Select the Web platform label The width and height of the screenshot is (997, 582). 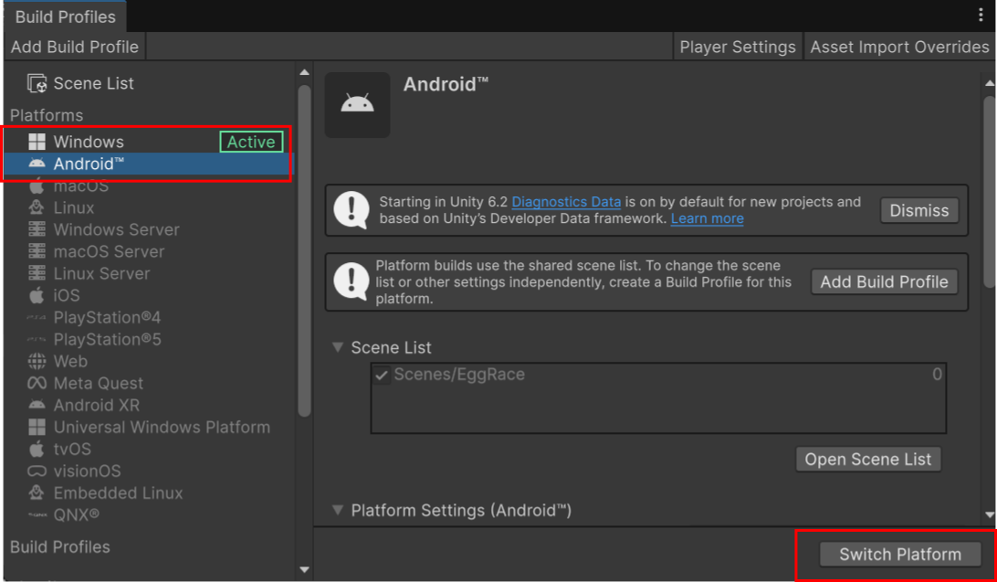point(70,361)
